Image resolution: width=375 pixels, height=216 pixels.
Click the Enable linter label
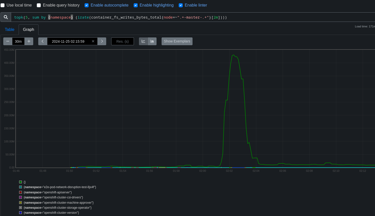pyautogui.click(x=196, y=5)
